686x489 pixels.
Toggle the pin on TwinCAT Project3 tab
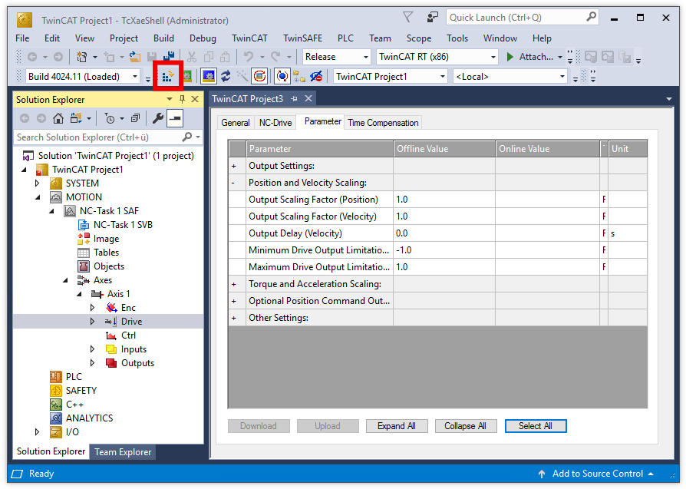tap(295, 99)
